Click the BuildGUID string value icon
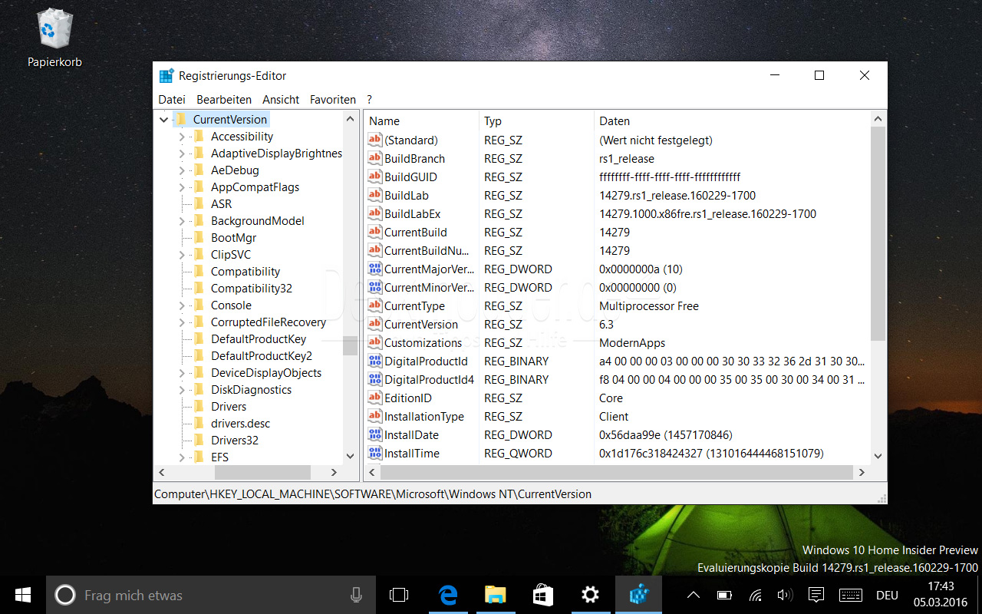The image size is (982, 614). 375,177
